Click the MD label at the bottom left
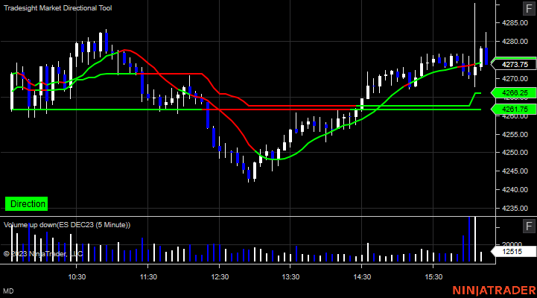Image resolution: width=537 pixels, height=298 pixels. click(8, 291)
